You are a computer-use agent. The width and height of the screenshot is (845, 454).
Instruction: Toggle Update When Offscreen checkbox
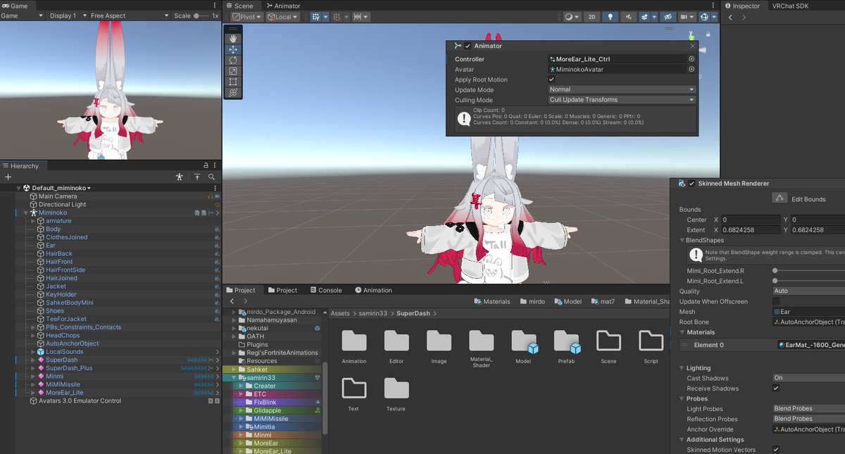(776, 301)
